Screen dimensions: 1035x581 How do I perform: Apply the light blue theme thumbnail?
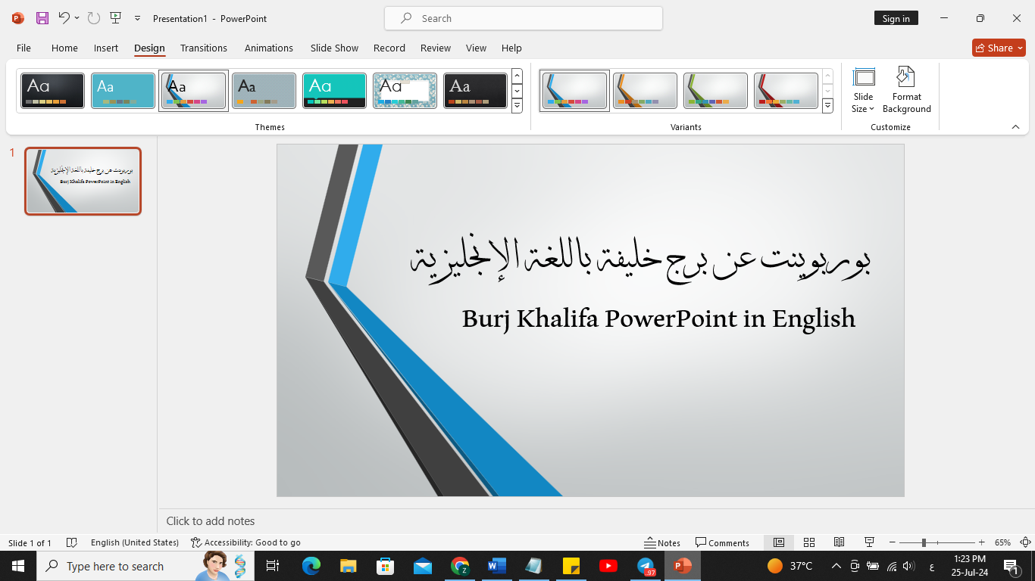123,91
